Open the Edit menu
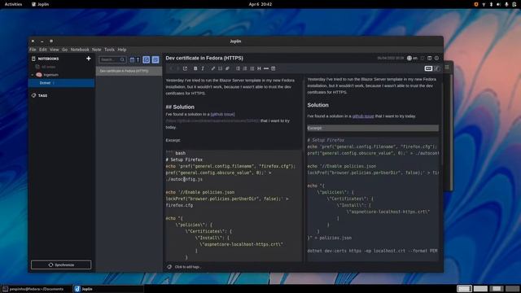 [x=43, y=50]
